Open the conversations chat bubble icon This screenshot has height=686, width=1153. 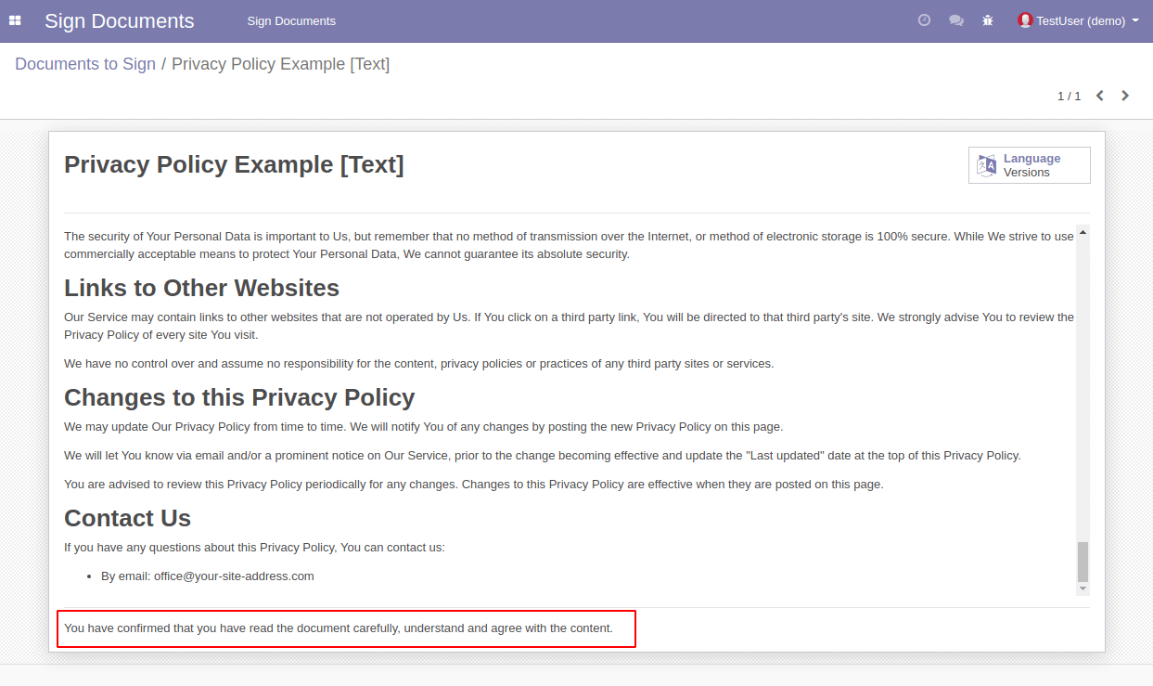[x=955, y=20]
